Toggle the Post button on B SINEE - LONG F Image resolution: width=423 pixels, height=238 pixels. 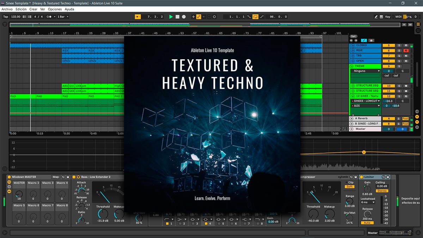(x=405, y=124)
